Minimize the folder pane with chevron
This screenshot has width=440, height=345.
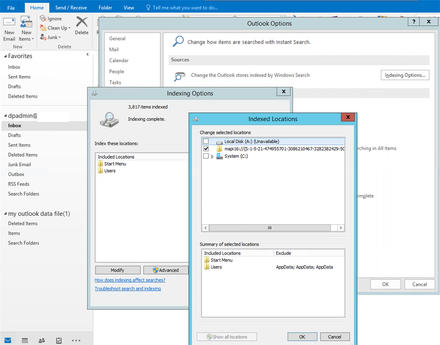(x=88, y=54)
